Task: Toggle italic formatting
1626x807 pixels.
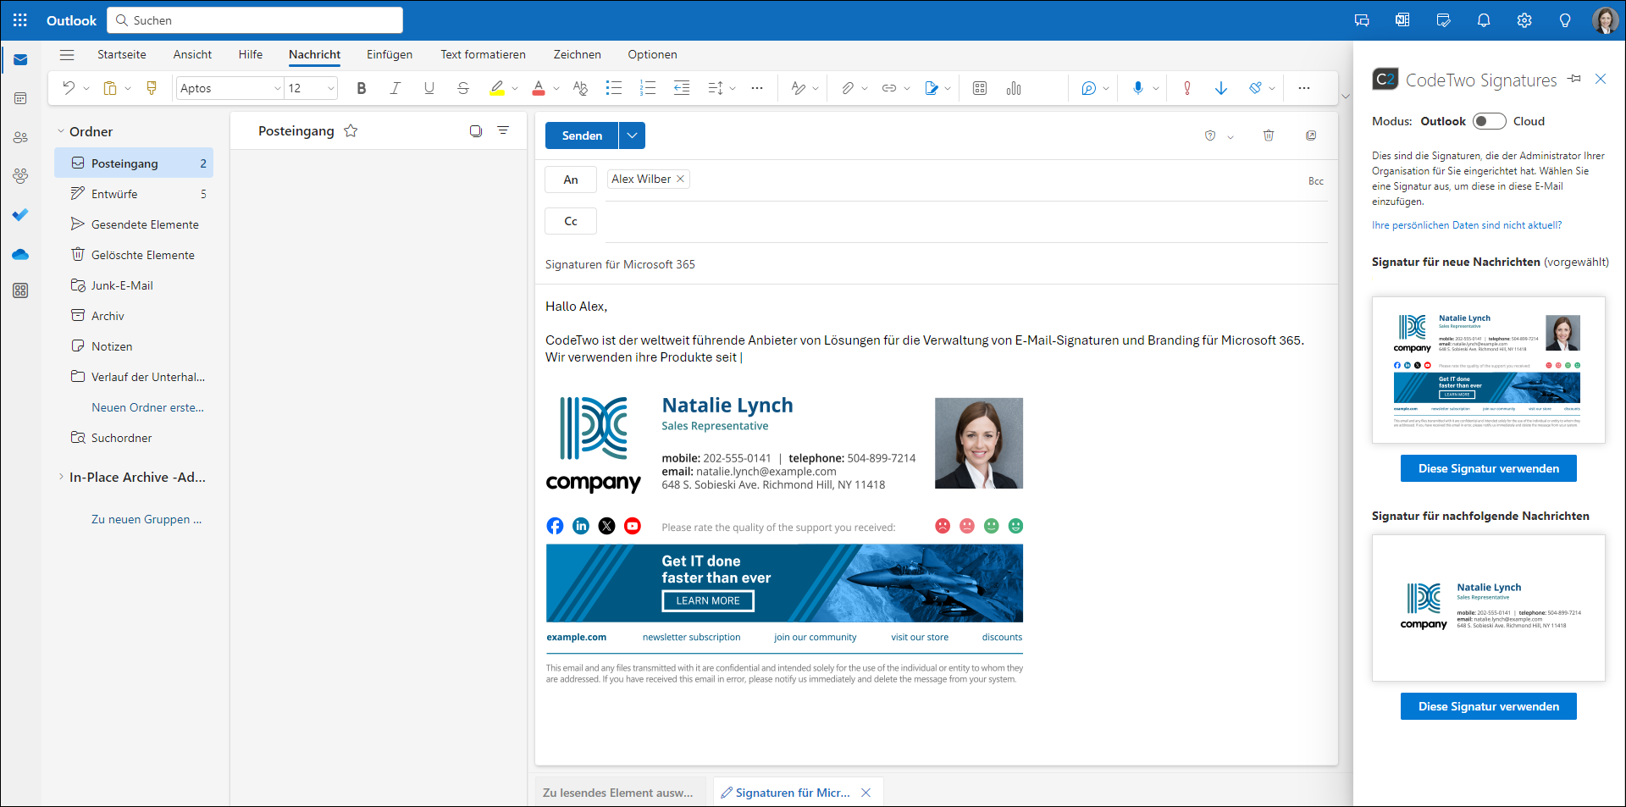Action: [395, 88]
